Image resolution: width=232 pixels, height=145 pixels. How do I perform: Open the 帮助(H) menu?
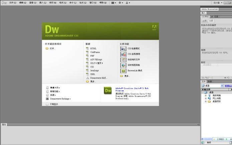coord(103,3)
